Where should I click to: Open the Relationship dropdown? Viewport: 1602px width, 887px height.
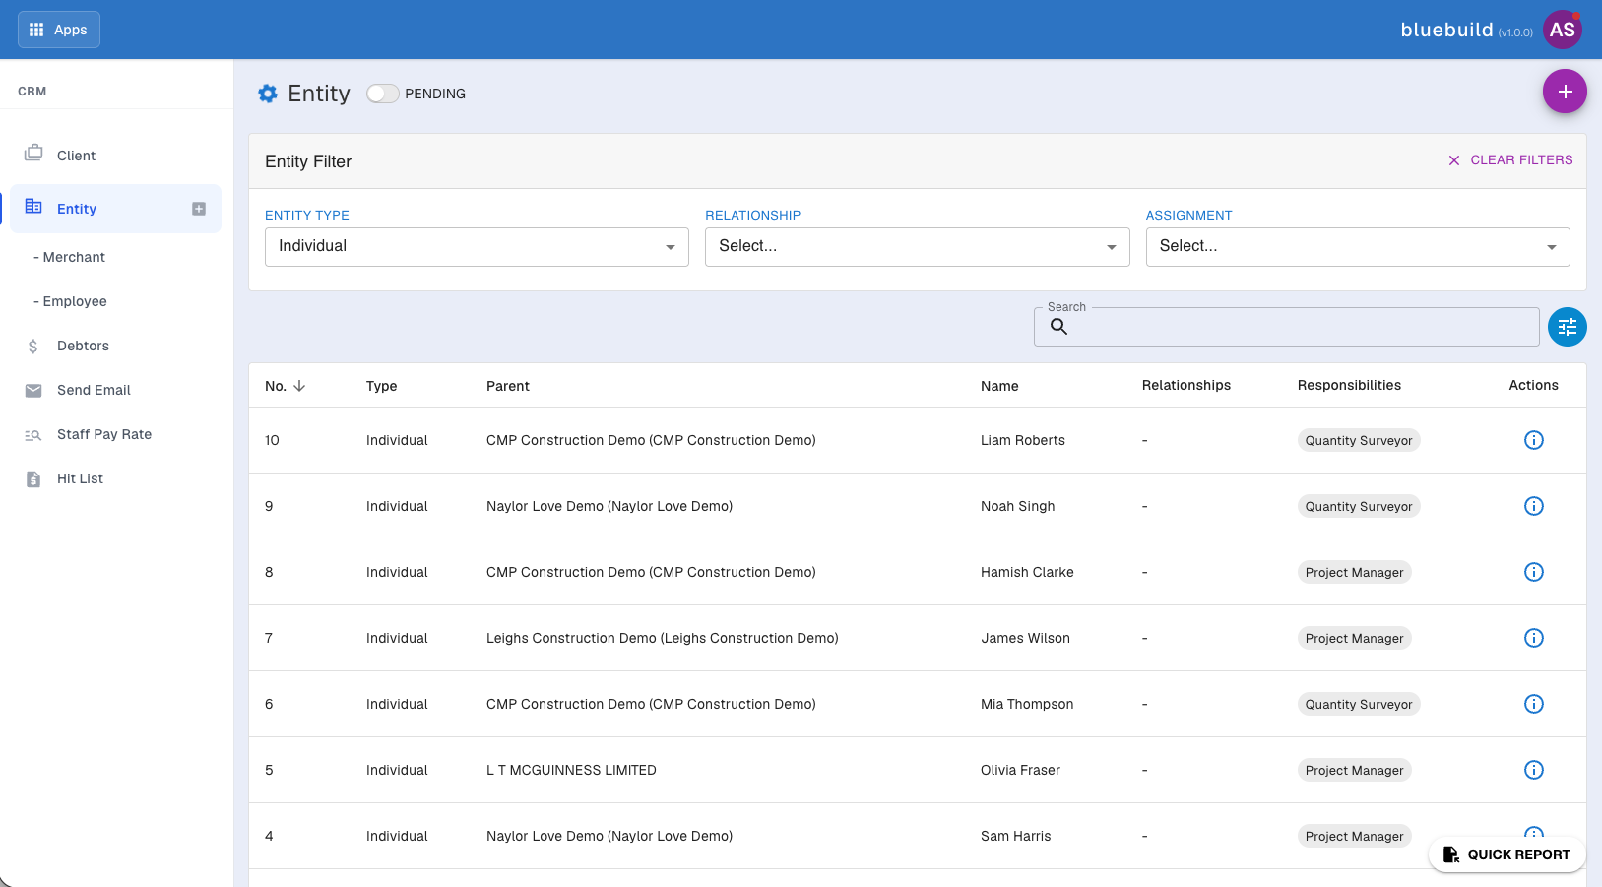coord(918,247)
